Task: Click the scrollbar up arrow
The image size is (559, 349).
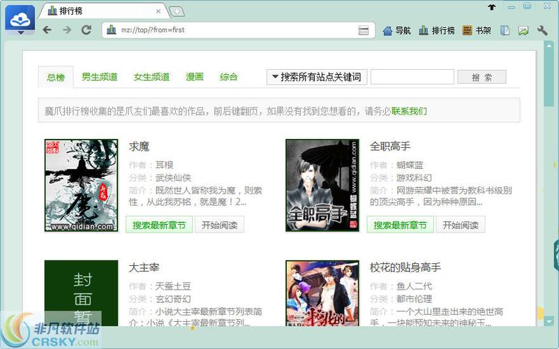Action: [549, 46]
